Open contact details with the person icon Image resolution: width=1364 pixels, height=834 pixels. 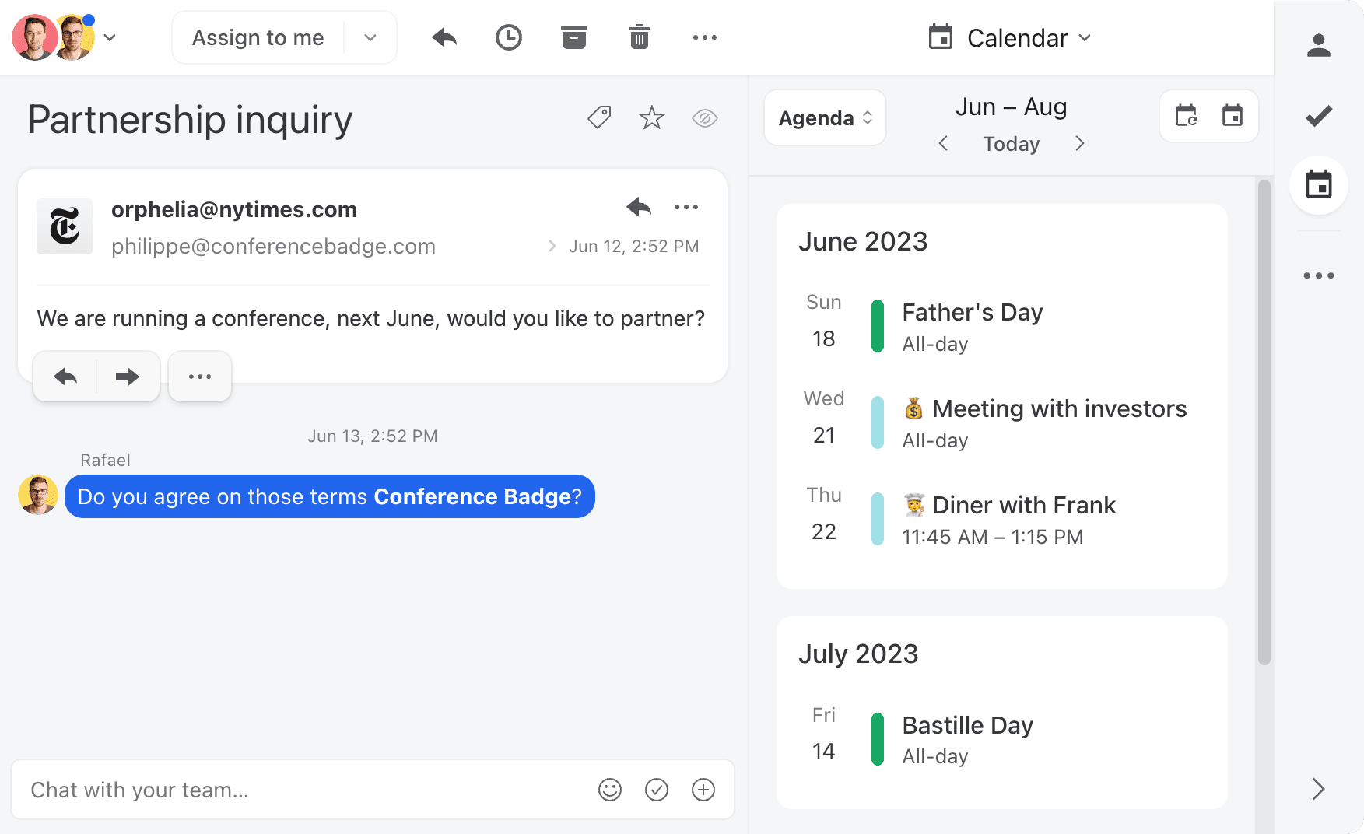(1318, 45)
